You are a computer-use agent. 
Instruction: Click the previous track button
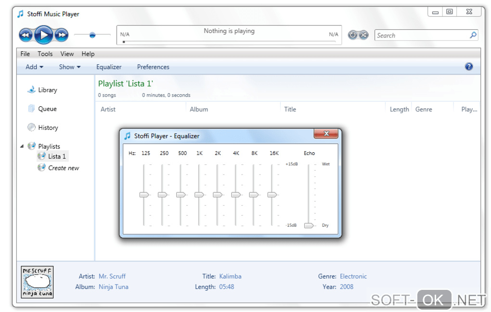tap(26, 35)
